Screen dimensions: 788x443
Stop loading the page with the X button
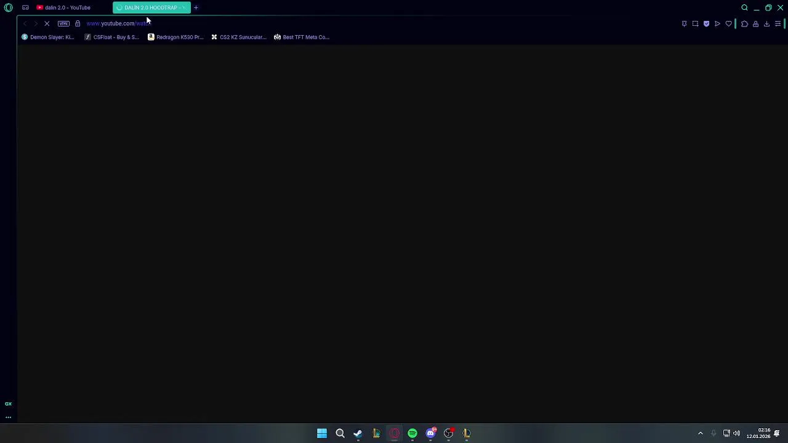tap(47, 23)
